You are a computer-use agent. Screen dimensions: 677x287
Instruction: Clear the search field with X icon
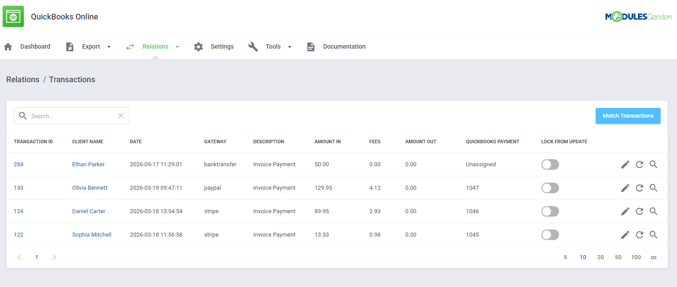[121, 116]
